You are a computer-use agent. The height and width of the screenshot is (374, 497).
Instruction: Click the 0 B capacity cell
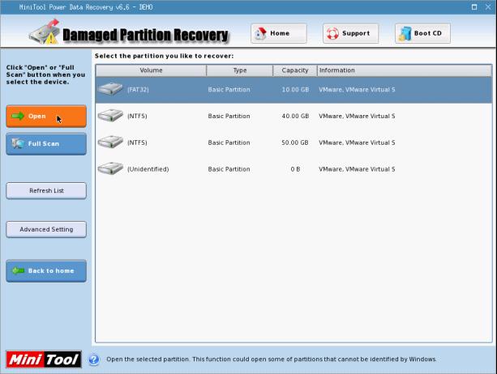[x=295, y=169]
